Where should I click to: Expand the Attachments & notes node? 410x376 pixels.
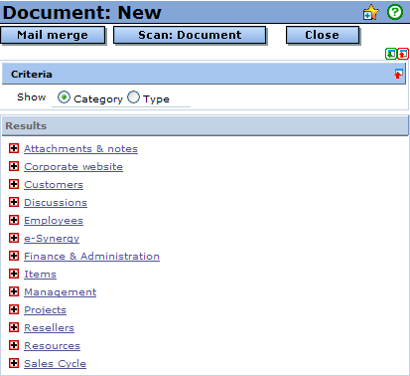[x=14, y=148]
